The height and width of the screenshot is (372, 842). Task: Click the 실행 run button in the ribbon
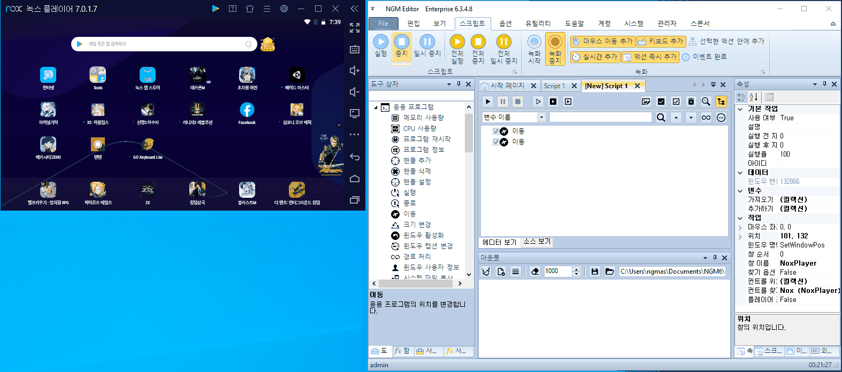coord(381,46)
